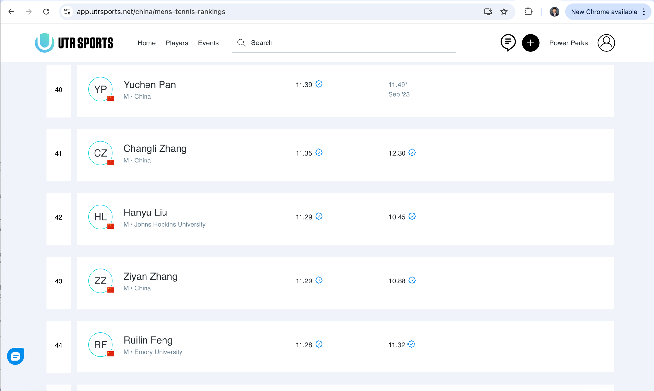654x391 pixels.
Task: Open the messages chat bubble icon
Action: 508,42
